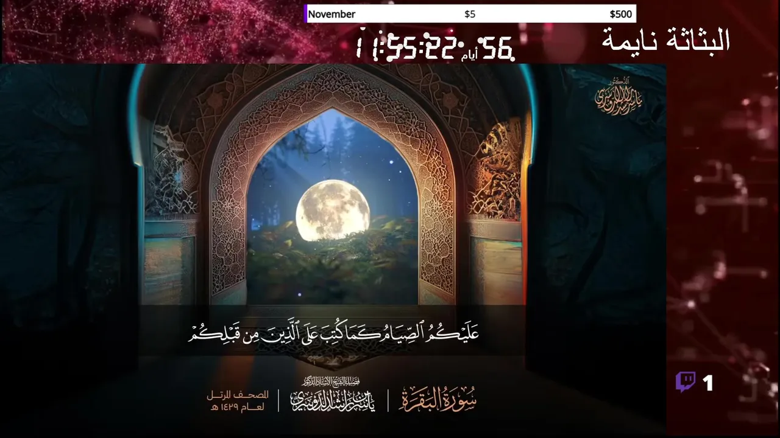Click the '$500' goal target text
The height and width of the screenshot is (438, 780).
[620, 14]
